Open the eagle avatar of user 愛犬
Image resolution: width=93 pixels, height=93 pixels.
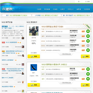pyautogui.click(x=34, y=67)
